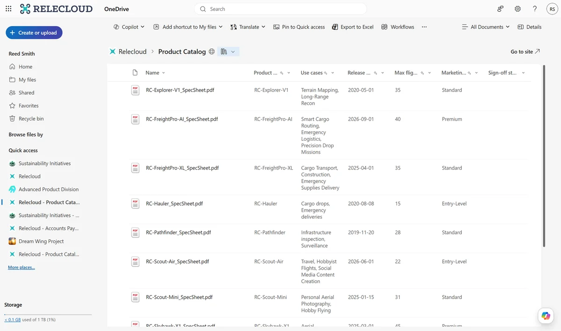The width and height of the screenshot is (561, 331).
Task: Toggle select-all via file type column header
Action: 135,72
